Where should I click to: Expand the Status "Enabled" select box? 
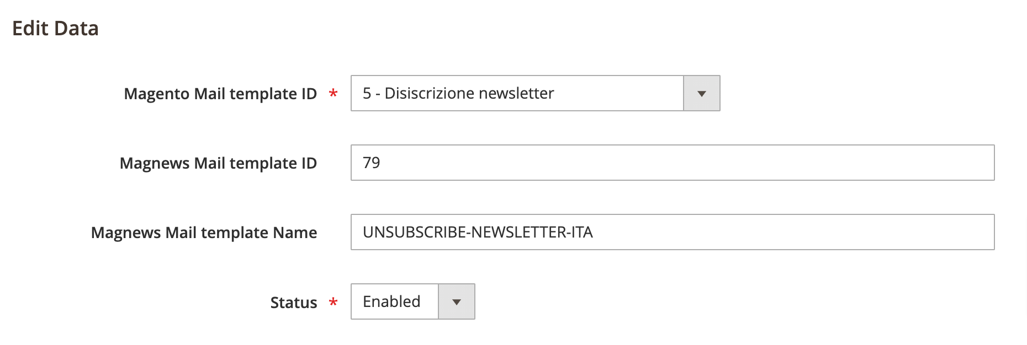pos(394,302)
